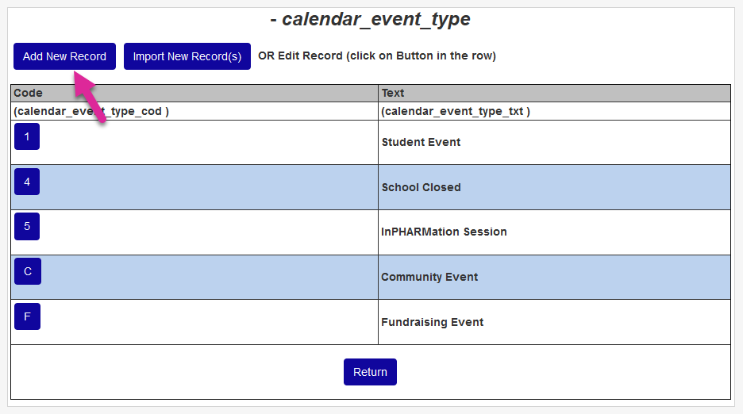Select the calendar_event_type_cod field name cell
This screenshot has height=414, width=743.
pyautogui.click(x=91, y=111)
